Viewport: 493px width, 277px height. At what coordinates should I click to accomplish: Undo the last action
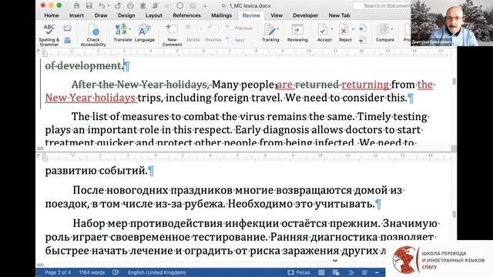point(101,5)
